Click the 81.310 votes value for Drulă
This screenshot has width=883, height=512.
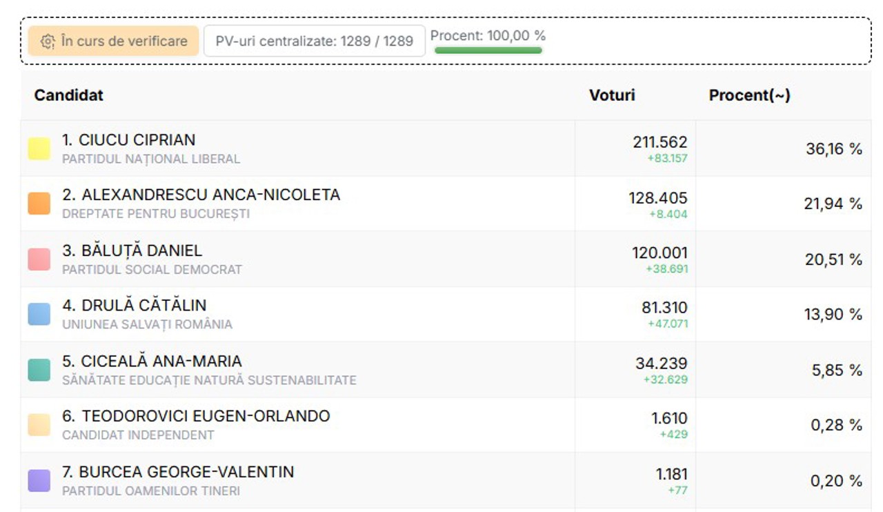click(664, 308)
